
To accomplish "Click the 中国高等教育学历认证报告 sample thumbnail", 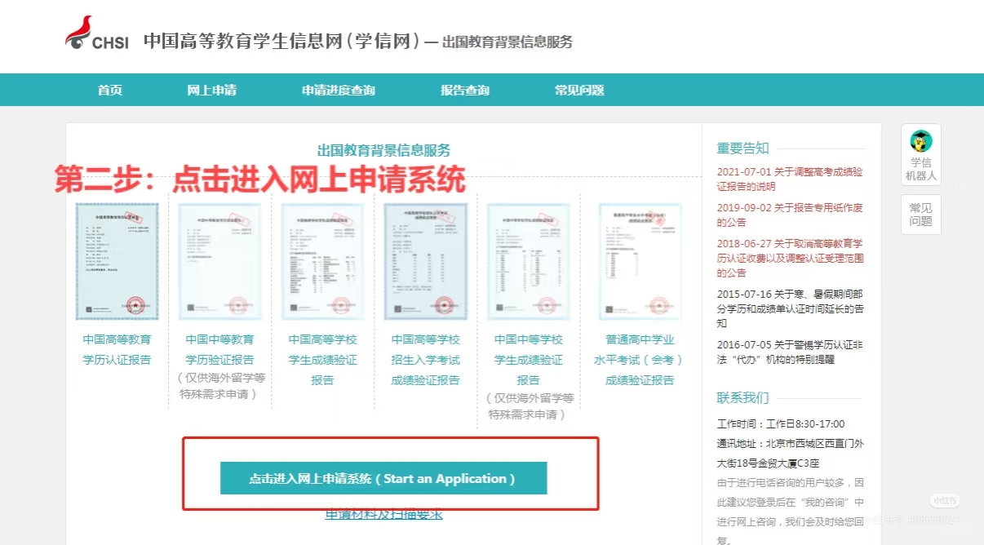I will 117,261.
